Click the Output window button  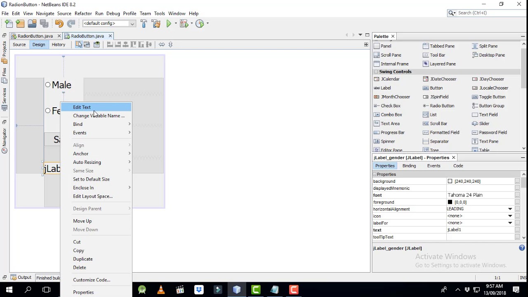pos(21,278)
